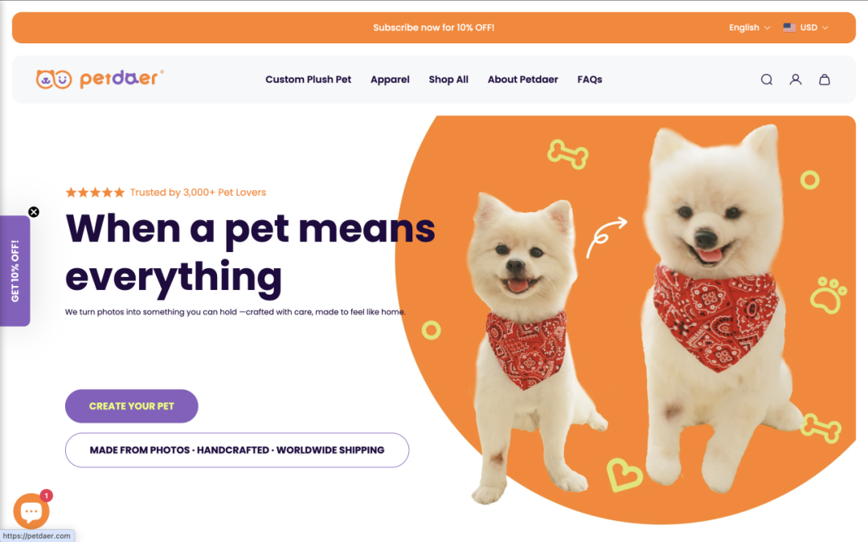Open the GET 10% OFF side tab
The width and height of the screenshot is (868, 542).
15,271
